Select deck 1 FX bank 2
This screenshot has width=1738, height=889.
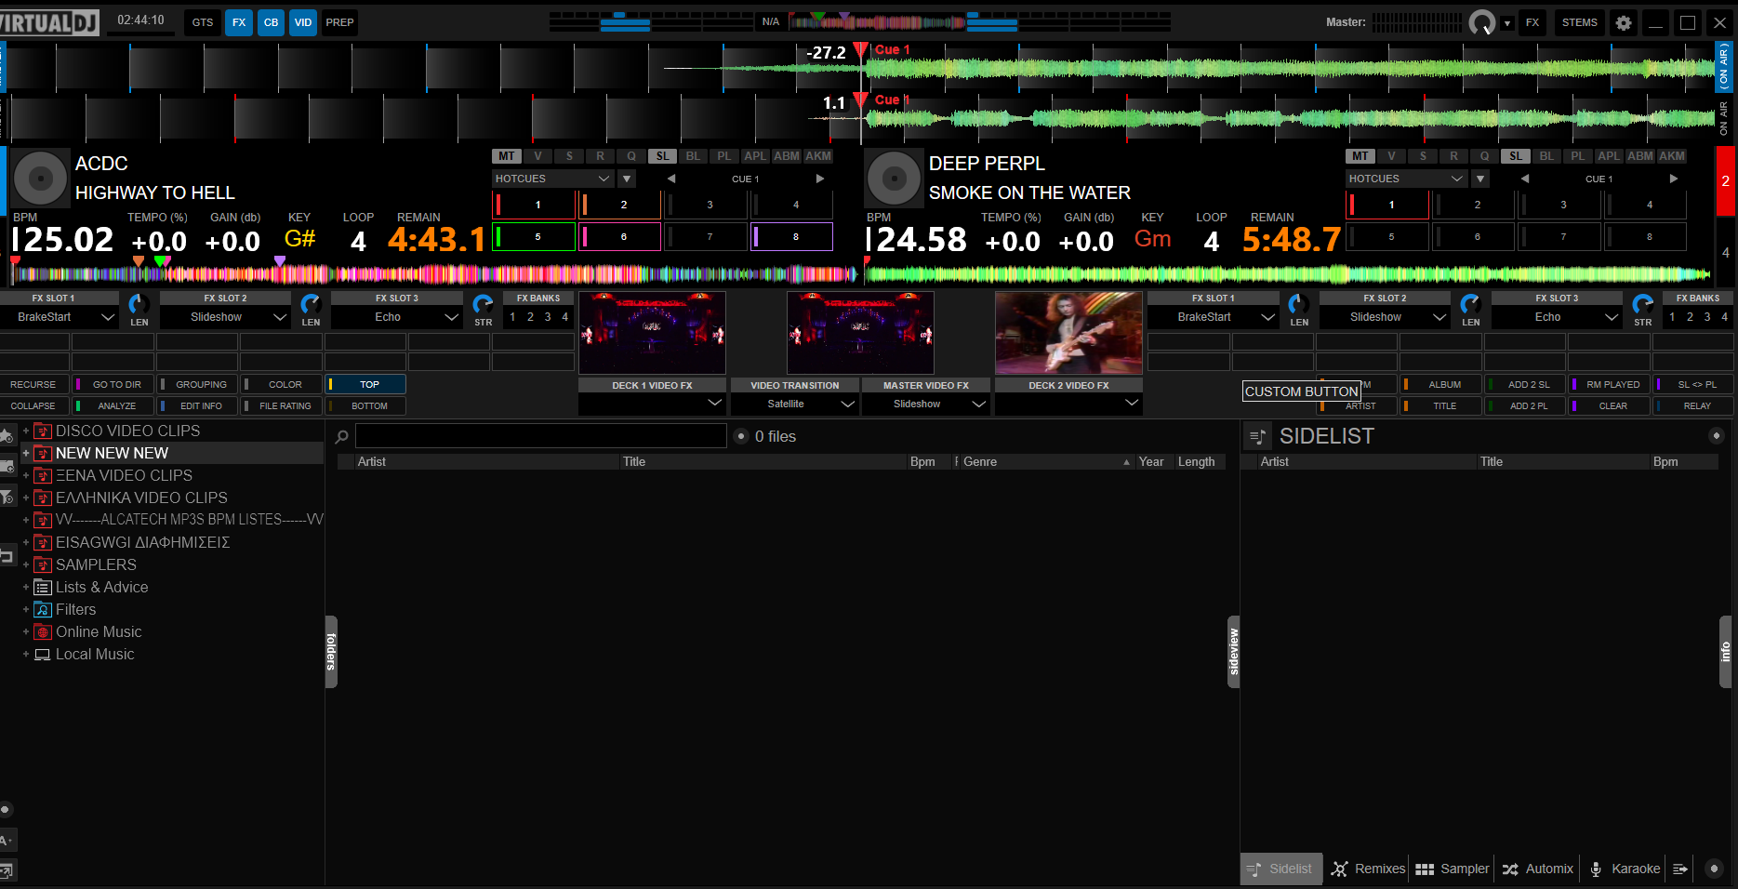[530, 317]
